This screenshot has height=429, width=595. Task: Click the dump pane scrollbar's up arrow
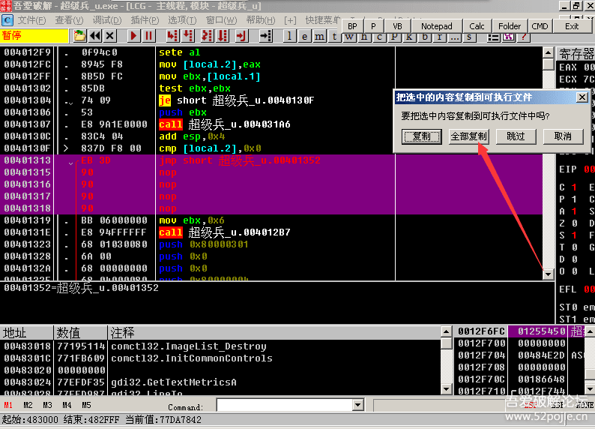pos(447,331)
